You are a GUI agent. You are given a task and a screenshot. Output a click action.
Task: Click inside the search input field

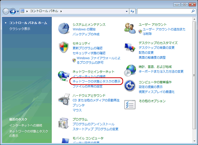pyautogui.click(x=164, y=12)
